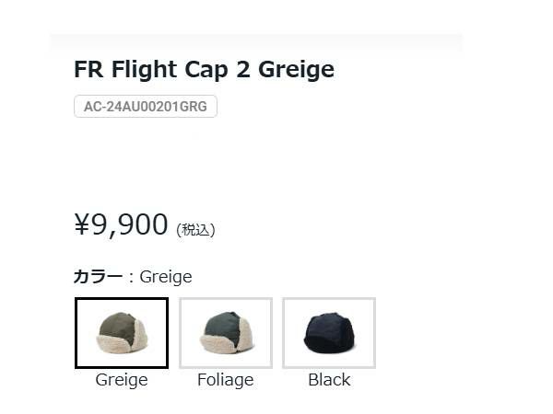Select the Greige cap color thumbnail
553x414 pixels.
[122, 333]
